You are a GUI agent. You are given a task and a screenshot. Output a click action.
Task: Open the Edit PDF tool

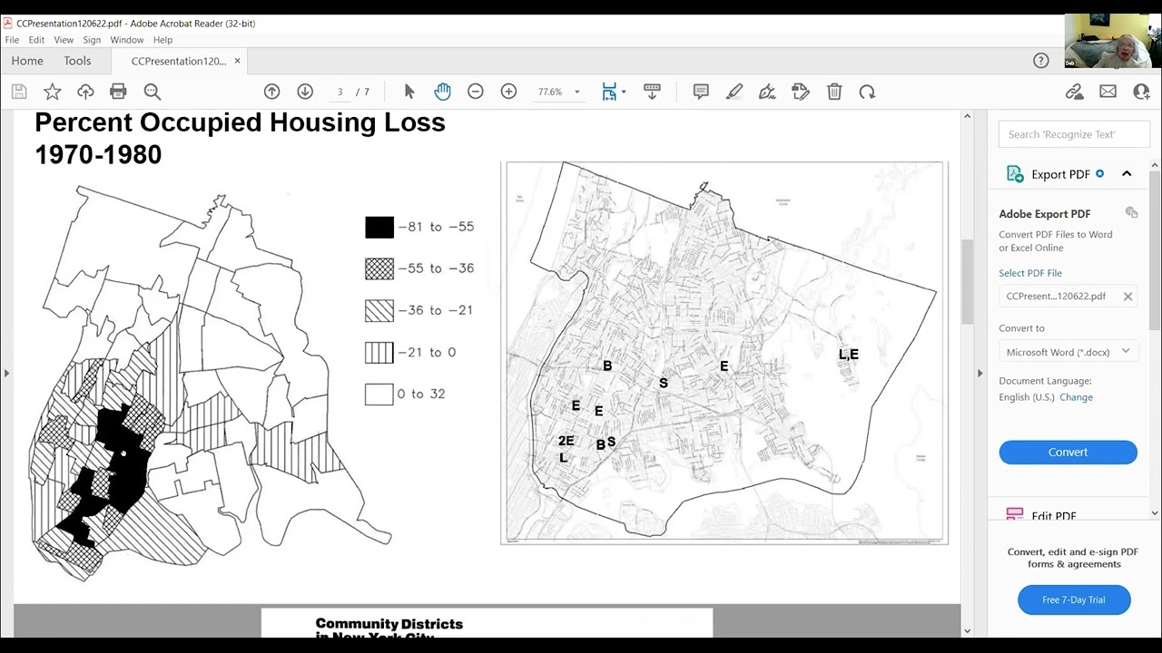(x=1053, y=516)
